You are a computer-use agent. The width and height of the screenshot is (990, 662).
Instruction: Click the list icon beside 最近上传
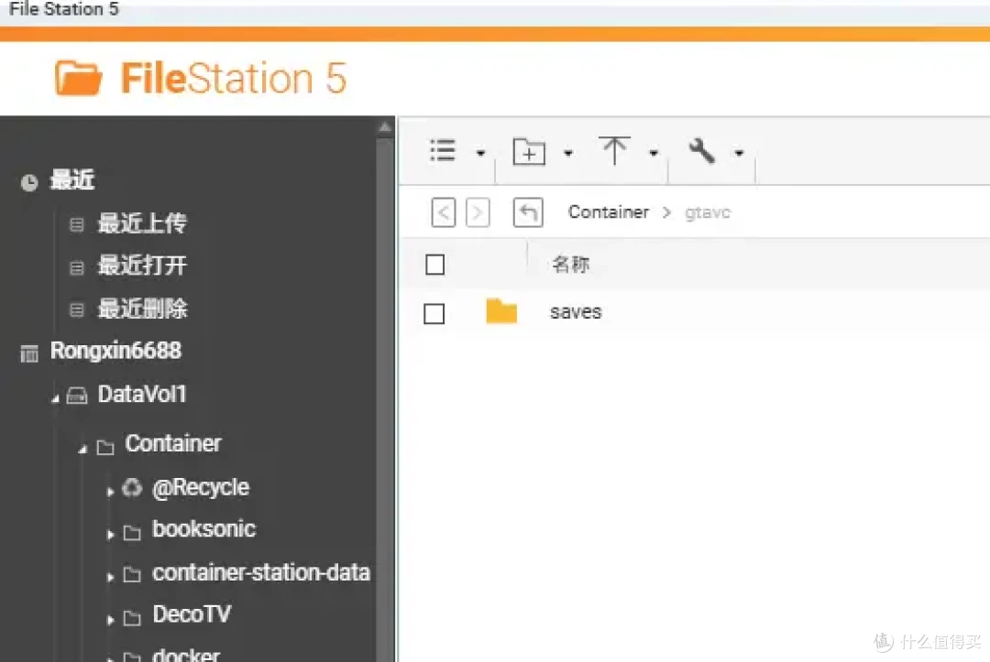[76, 224]
